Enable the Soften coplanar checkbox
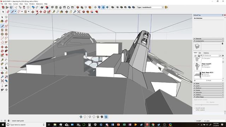 click(195, 110)
